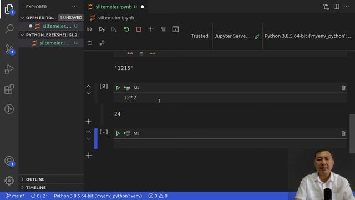This screenshot has height=200, width=355.
Task: Open the Extensions view
Action: (9, 89)
